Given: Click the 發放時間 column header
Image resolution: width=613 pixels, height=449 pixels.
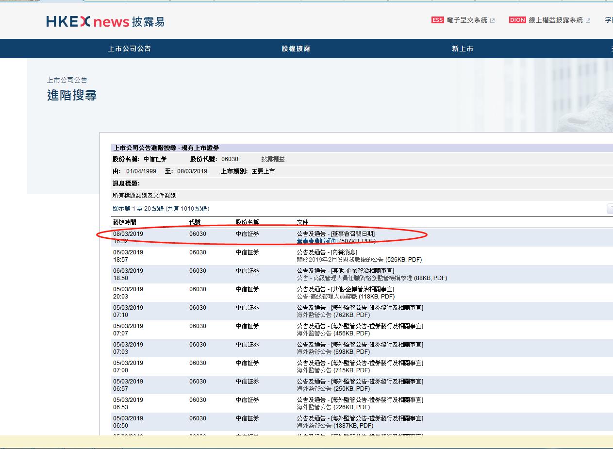Looking at the screenshot, I should click(x=125, y=222).
